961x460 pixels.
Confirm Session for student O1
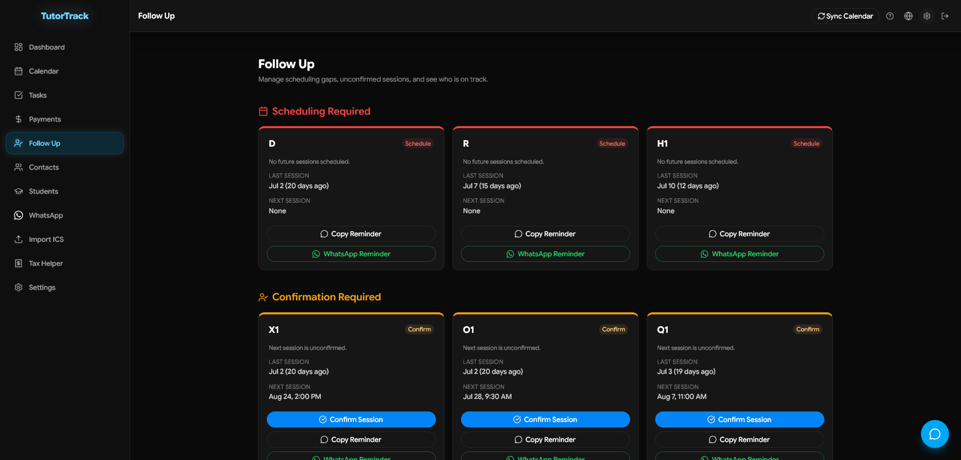(546, 419)
